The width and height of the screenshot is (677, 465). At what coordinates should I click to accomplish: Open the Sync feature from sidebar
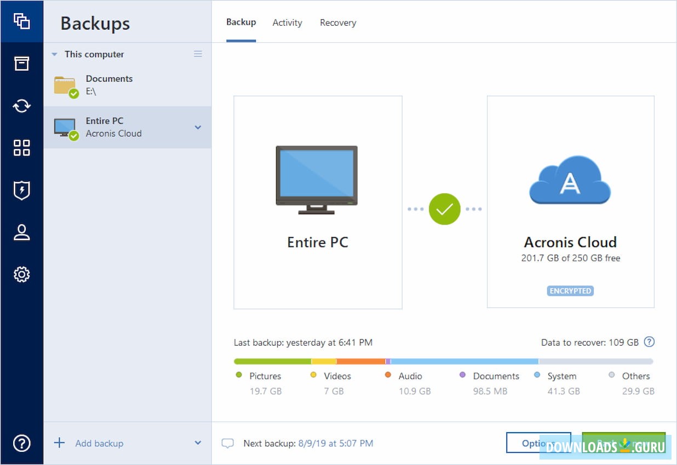22,106
